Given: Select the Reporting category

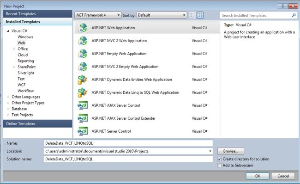Looking at the screenshot, I should click(26, 61).
